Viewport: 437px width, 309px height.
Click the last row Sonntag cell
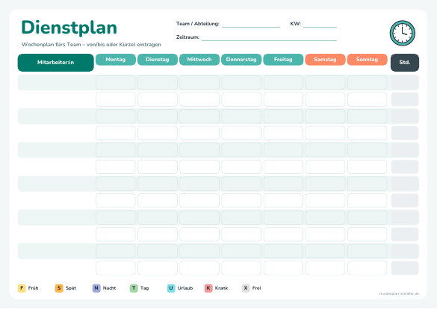click(x=367, y=268)
